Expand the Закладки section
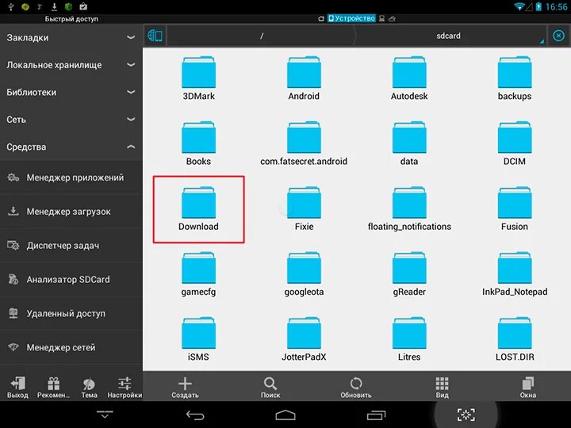The image size is (571, 428). click(71, 37)
